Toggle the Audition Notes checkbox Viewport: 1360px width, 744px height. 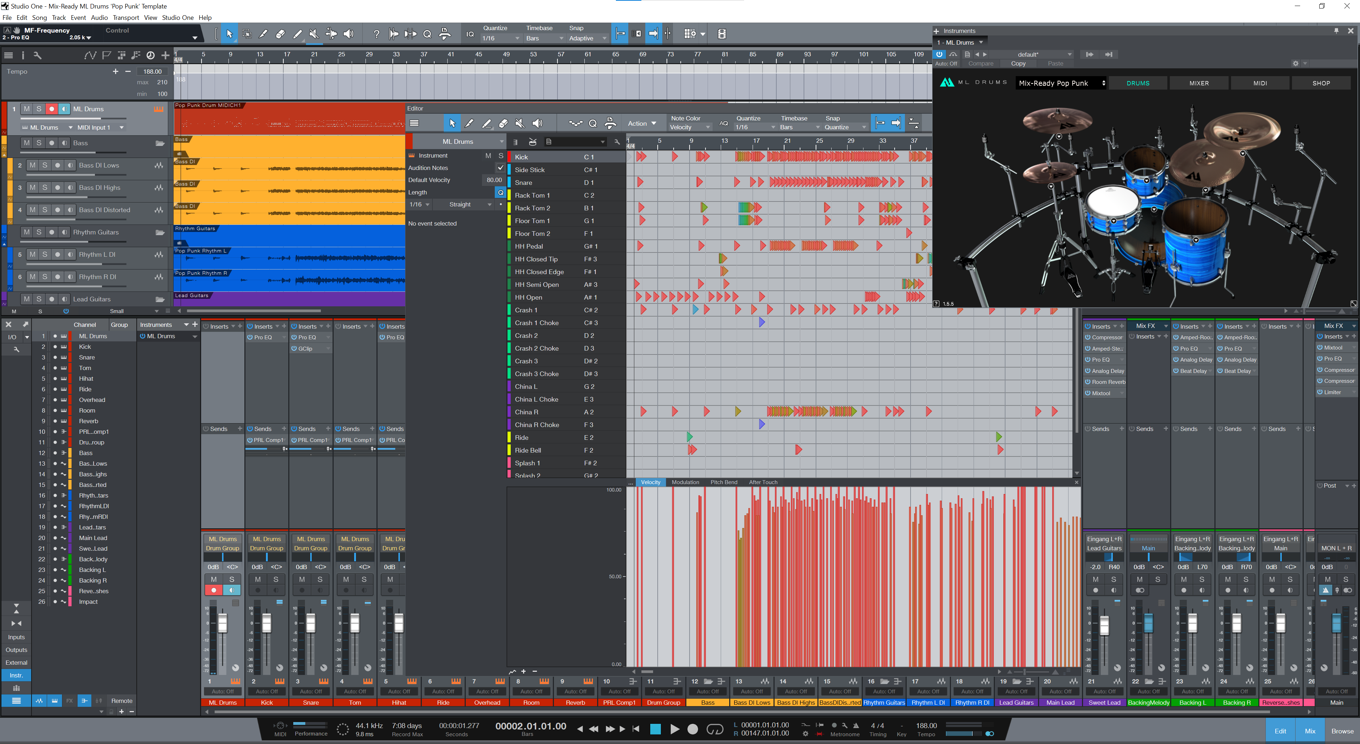tap(500, 168)
